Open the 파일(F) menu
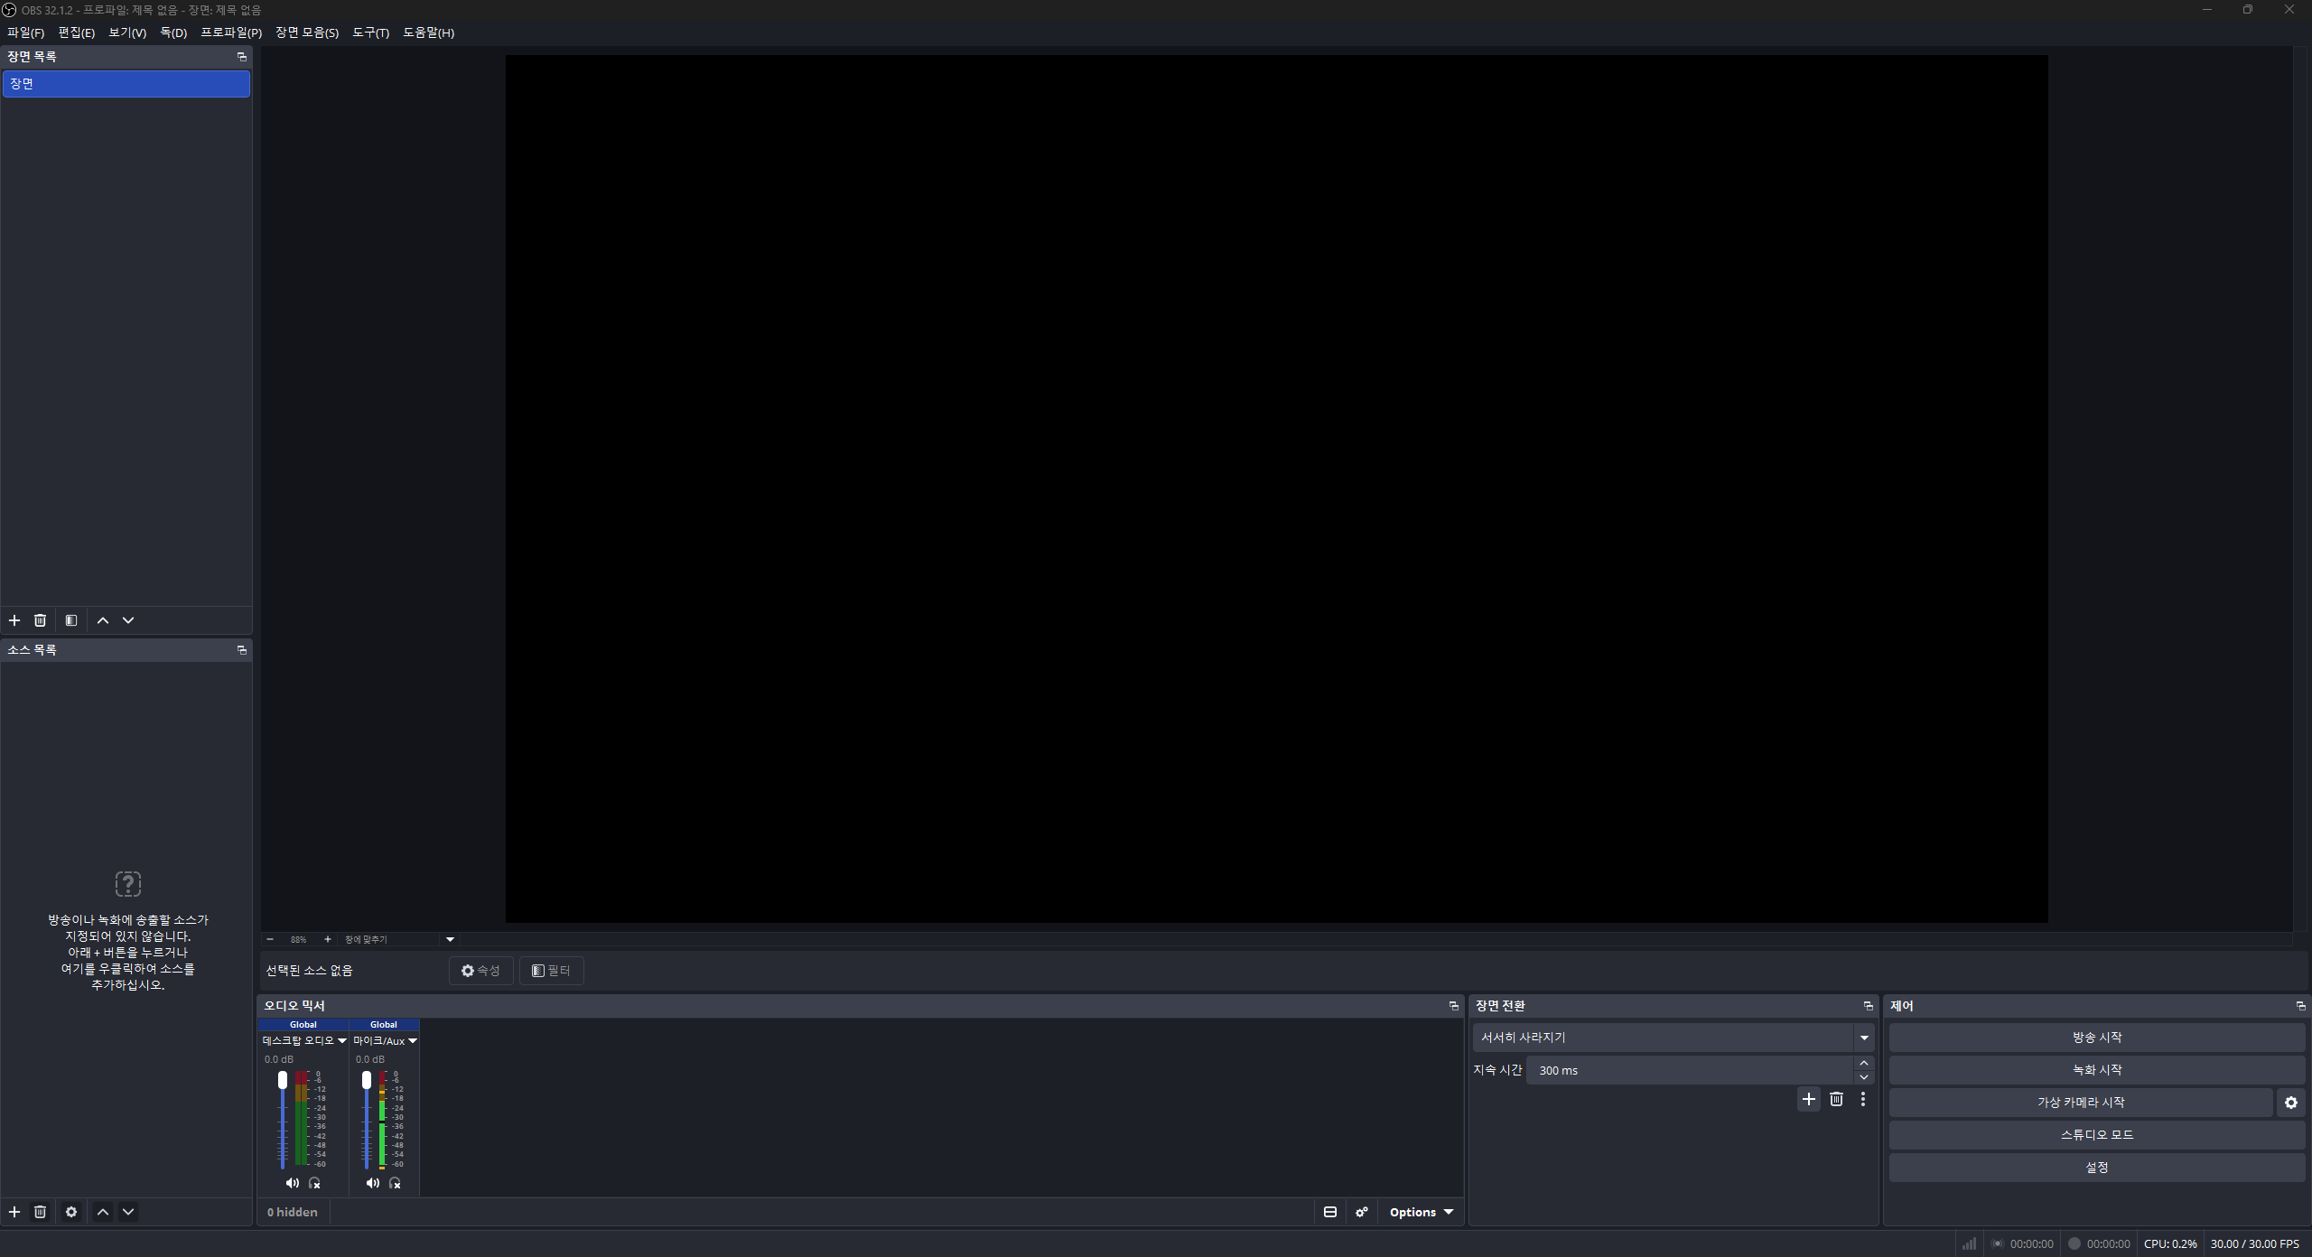This screenshot has width=2312, height=1257. point(25,33)
